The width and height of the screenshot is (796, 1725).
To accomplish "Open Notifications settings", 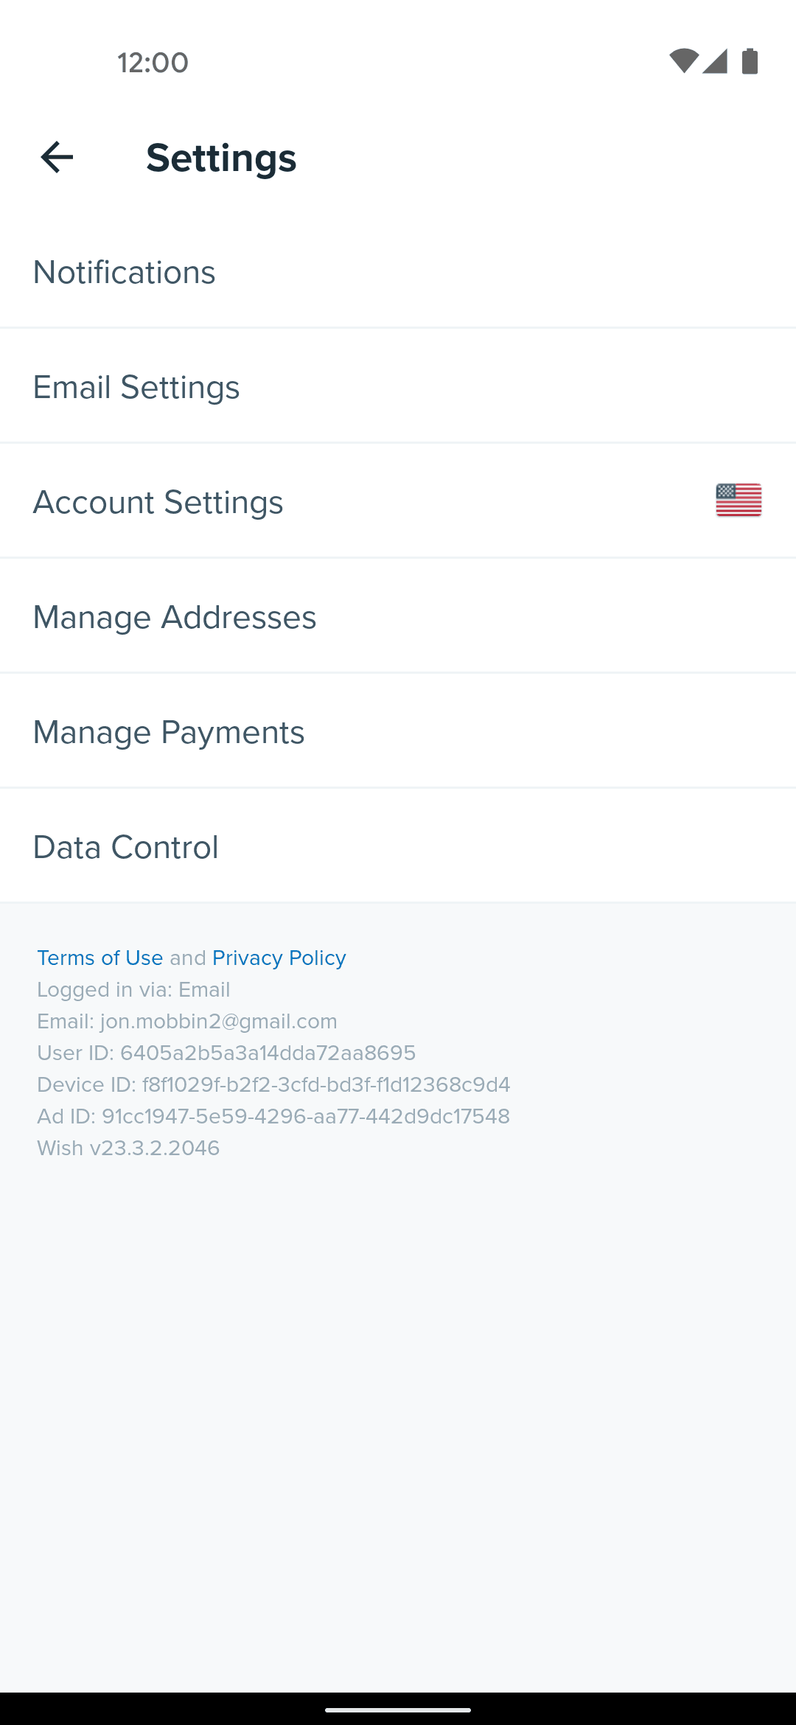I will pos(398,272).
